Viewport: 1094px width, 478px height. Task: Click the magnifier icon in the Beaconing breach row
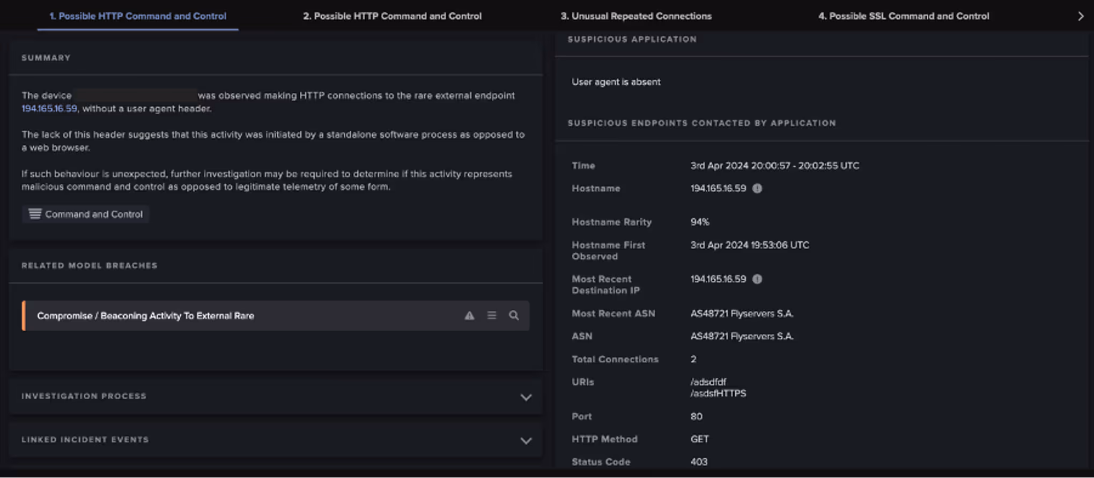(514, 316)
